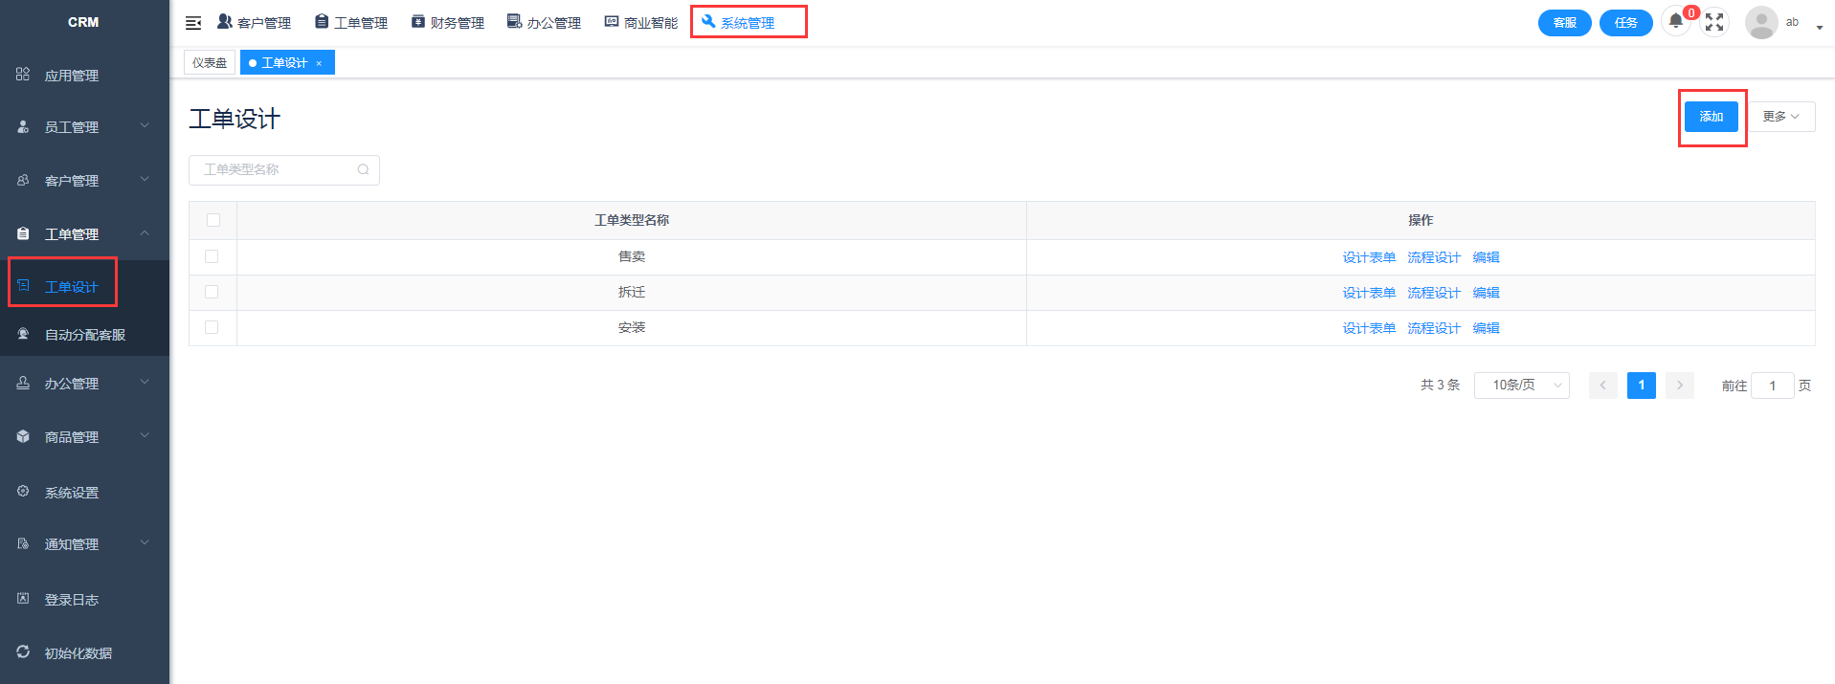Open the 10条/页 page size dropdown

point(1521,386)
